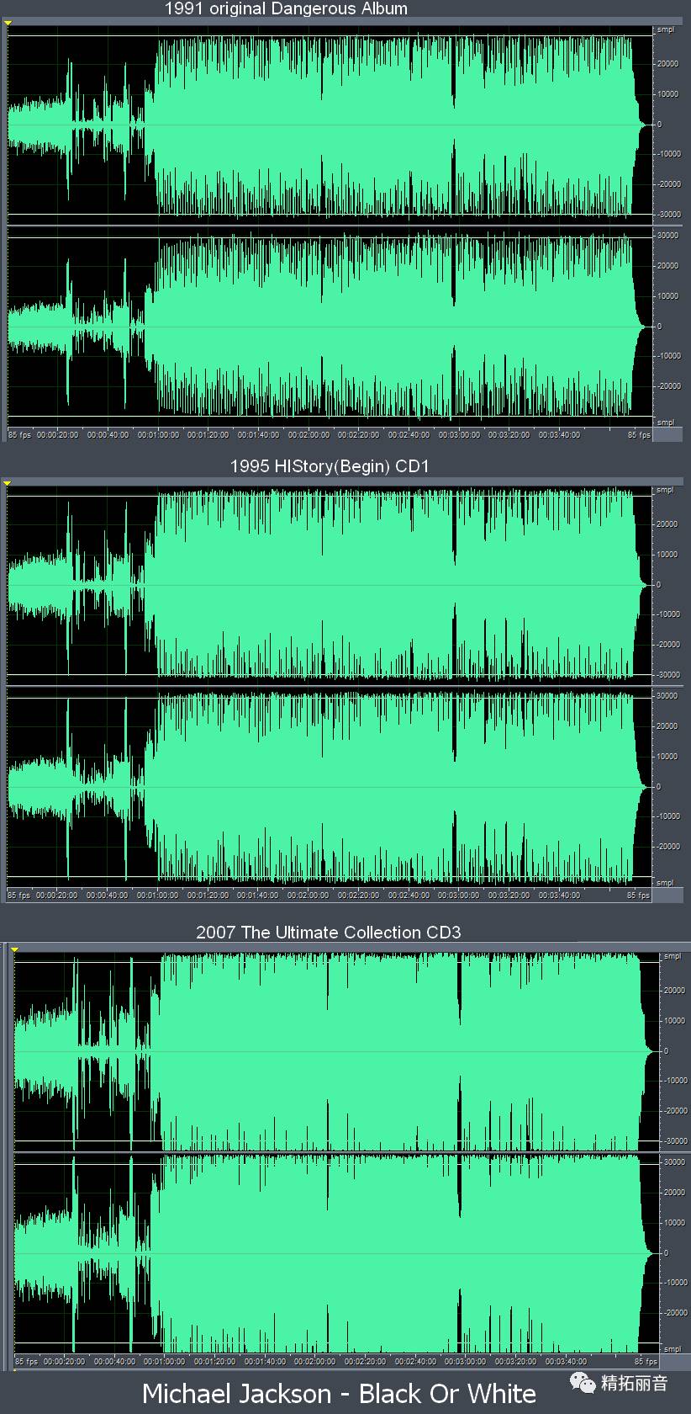Viewport: 691px width, 1414px height.
Task: Click the upper channel's 10000 value on the 2007 scale
Action: (675, 1021)
